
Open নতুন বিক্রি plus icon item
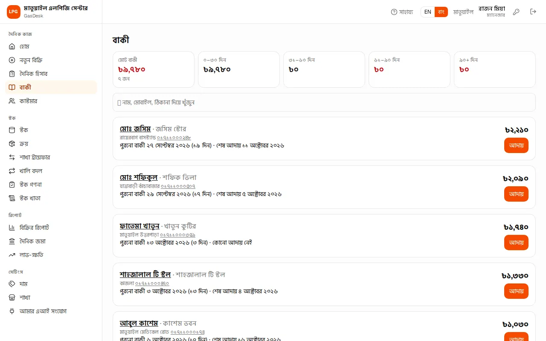(x=51, y=60)
